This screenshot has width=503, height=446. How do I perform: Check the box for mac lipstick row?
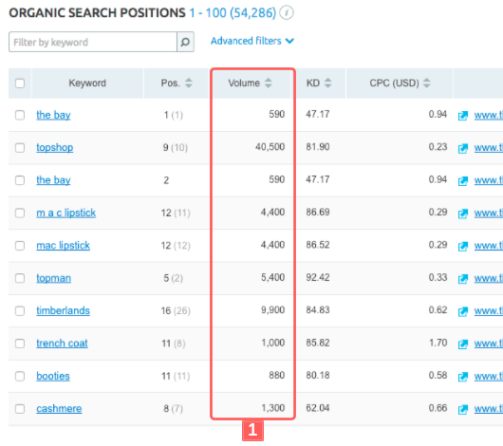pos(20,246)
